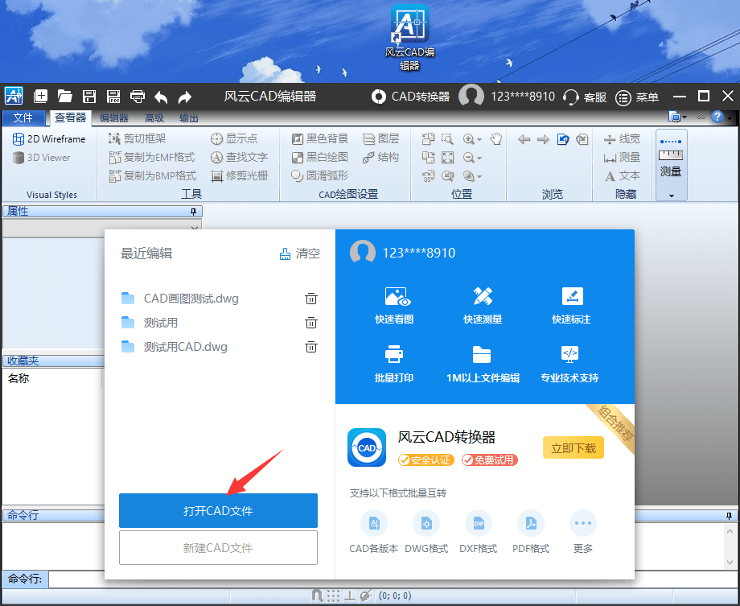The width and height of the screenshot is (740, 606).
Task: Click the zoom window magnifier icon
Action: point(447,139)
